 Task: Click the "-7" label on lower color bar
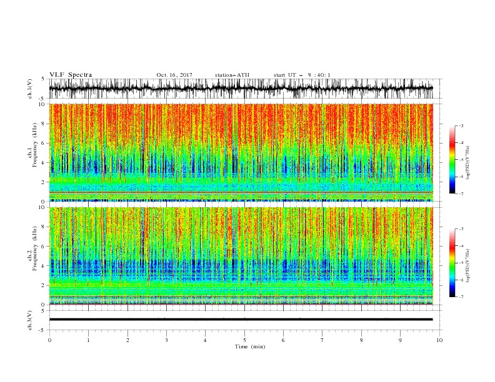(x=461, y=296)
